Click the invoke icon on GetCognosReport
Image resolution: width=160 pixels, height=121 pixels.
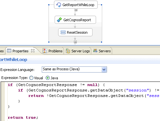pyautogui.click(x=59, y=20)
